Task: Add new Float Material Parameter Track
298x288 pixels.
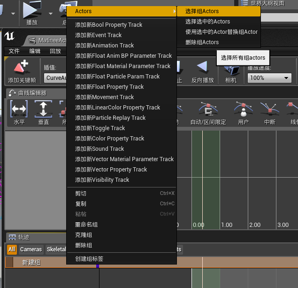Action: point(122,66)
